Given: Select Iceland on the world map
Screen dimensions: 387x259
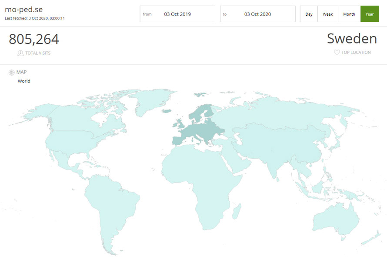Looking at the screenshot, I should (x=167, y=111).
